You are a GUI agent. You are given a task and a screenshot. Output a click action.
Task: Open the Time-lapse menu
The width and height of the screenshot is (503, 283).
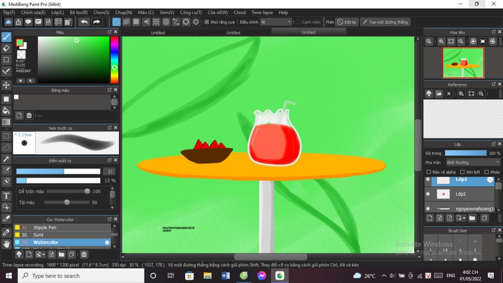point(262,12)
